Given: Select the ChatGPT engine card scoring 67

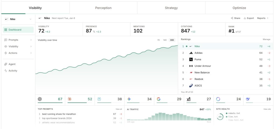Looking at the screenshot, I should [50, 100].
